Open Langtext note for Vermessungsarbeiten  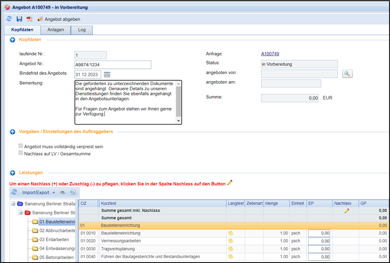tap(231, 241)
